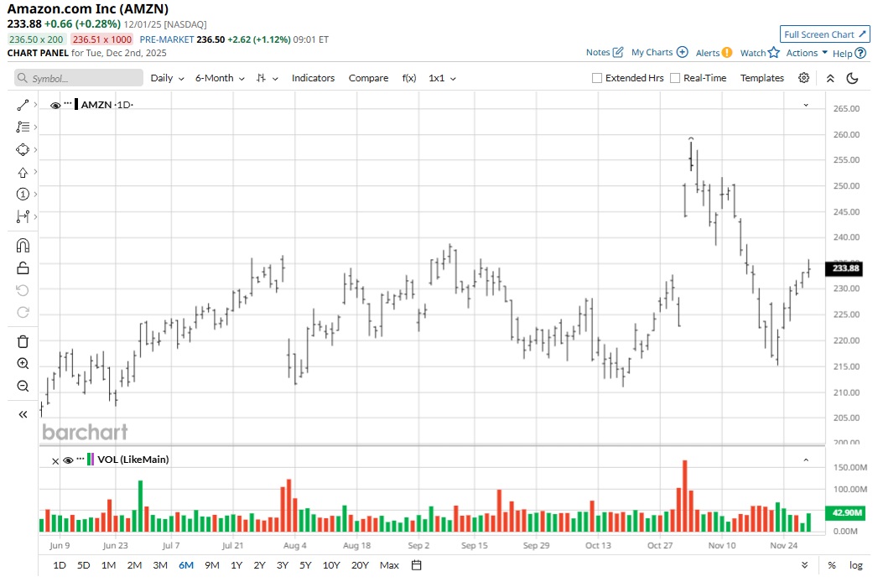883x582 pixels.
Task: Add AMZN to Watch list
Action: click(760, 52)
